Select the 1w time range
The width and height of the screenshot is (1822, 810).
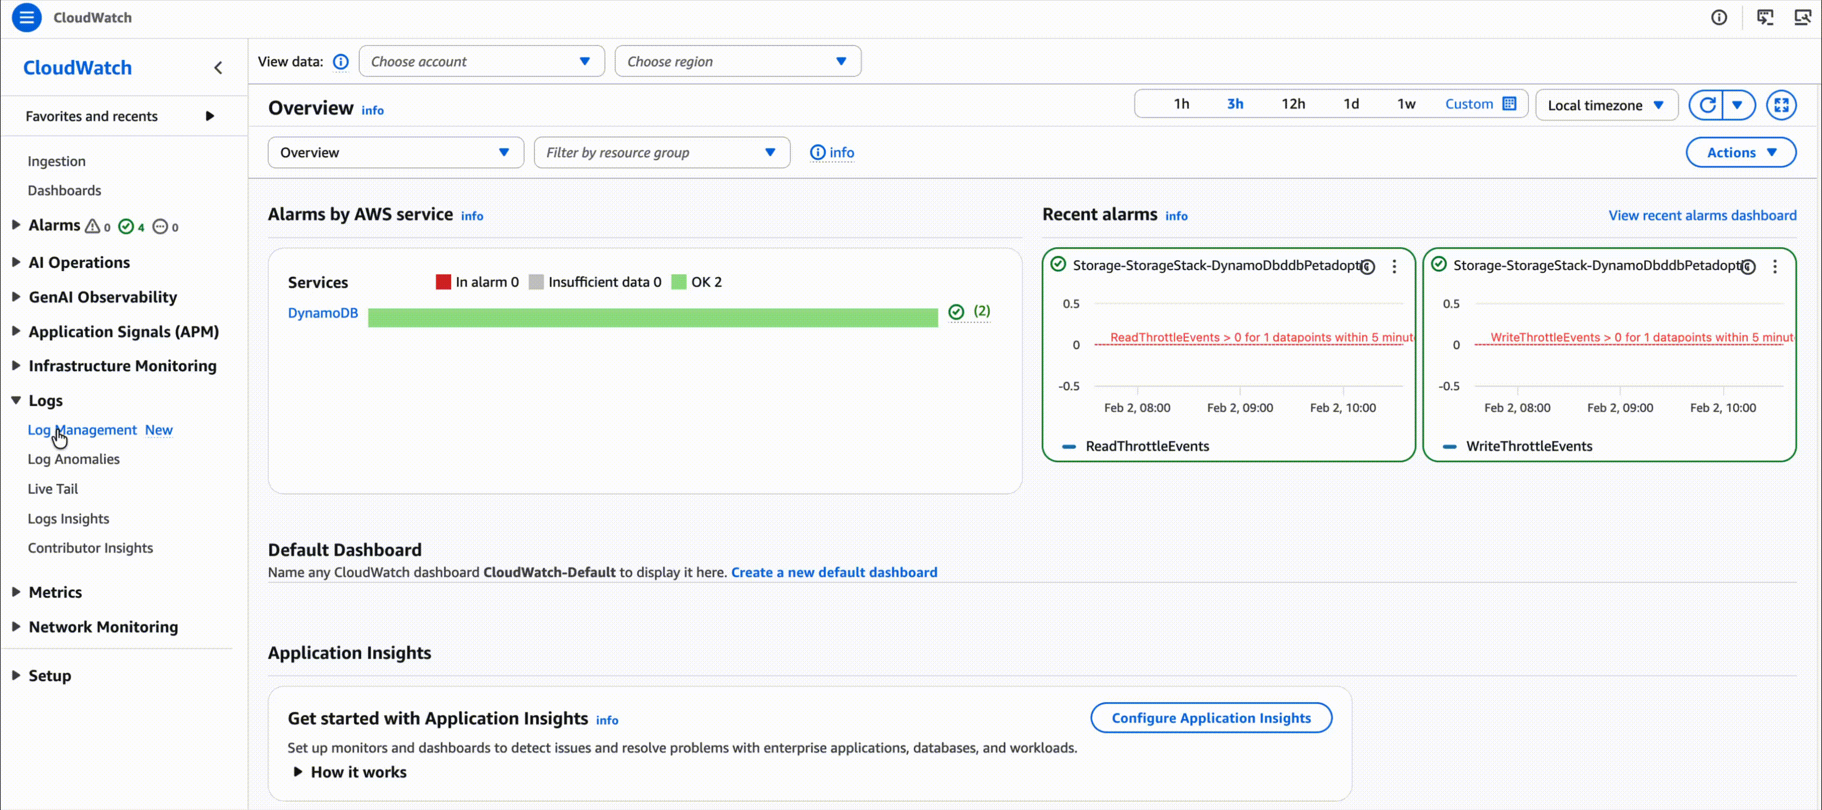(1406, 104)
